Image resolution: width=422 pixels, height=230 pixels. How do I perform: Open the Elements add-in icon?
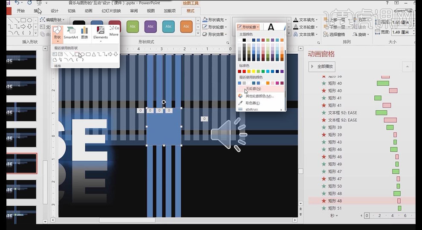point(101,33)
